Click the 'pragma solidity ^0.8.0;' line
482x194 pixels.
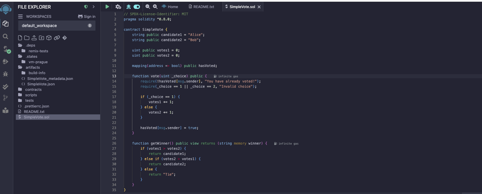click(147, 19)
